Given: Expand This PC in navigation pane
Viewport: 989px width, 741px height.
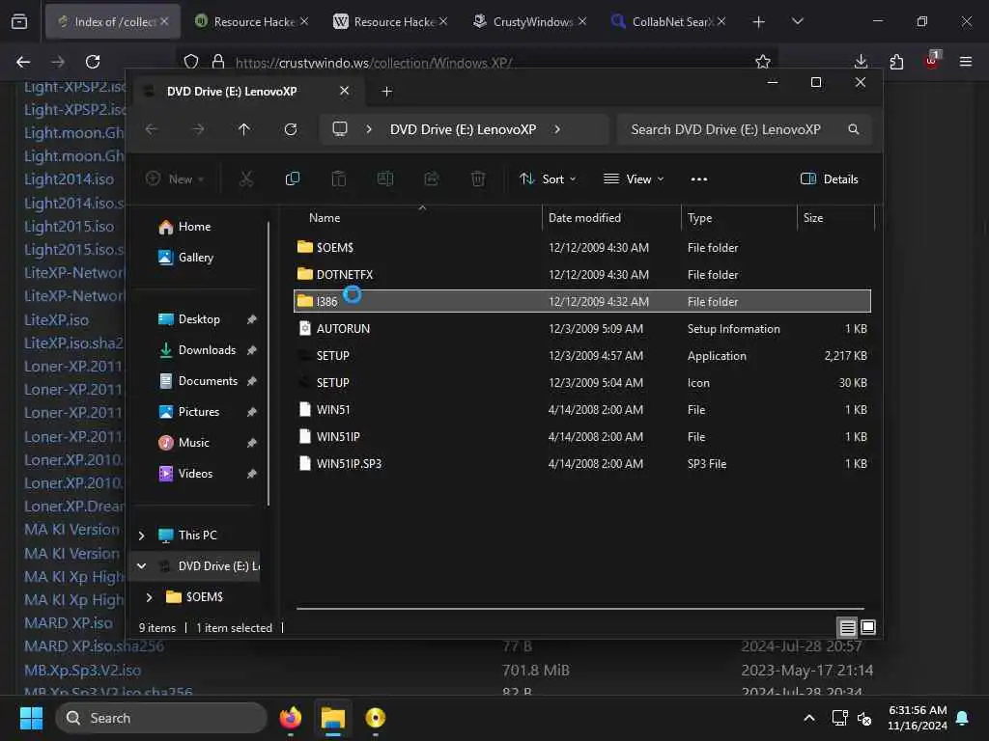Looking at the screenshot, I should coord(141,535).
